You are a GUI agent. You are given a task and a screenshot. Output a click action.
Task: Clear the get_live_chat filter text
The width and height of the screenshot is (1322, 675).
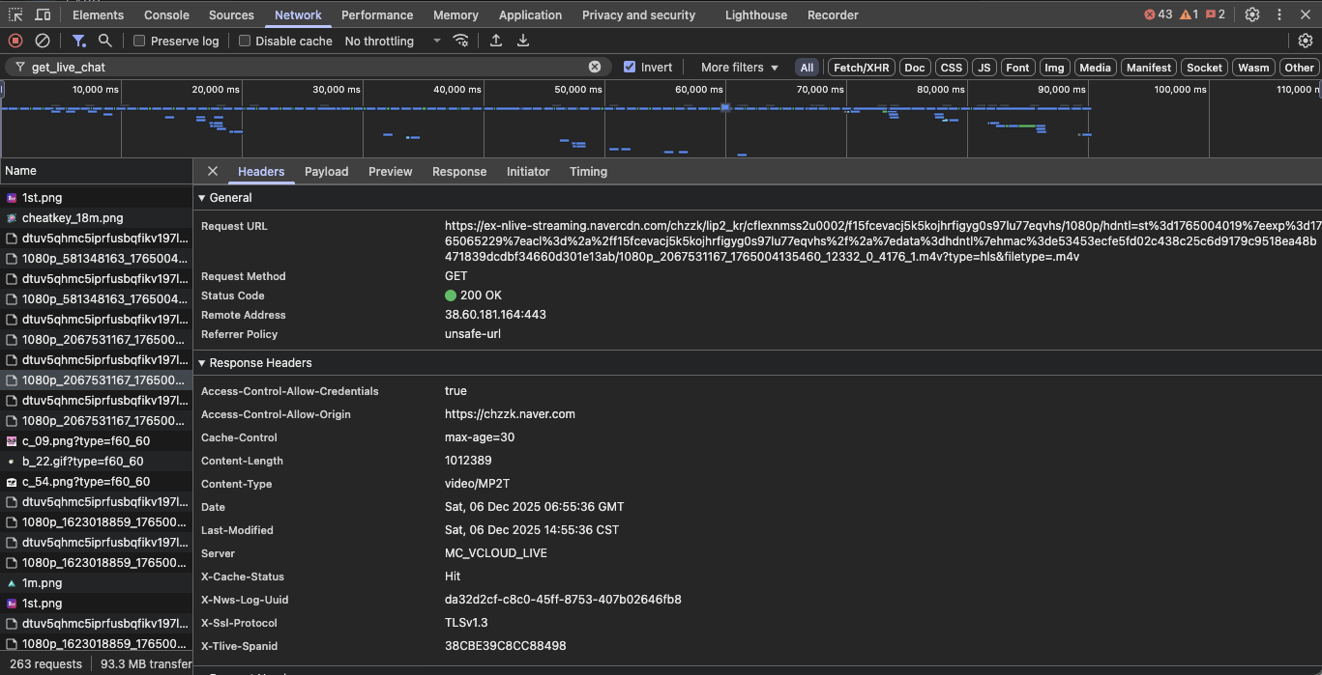pyautogui.click(x=595, y=67)
